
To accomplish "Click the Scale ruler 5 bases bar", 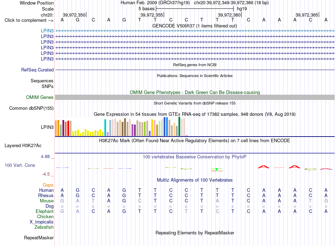I will 195,9.
